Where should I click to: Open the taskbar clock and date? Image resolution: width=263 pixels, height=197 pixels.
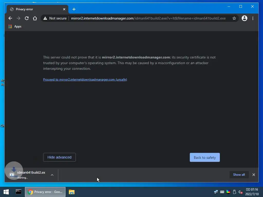(x=252, y=192)
